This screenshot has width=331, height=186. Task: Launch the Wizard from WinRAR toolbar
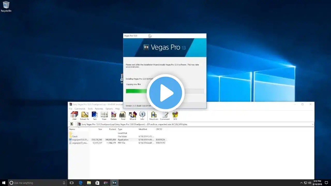pyautogui.click(x=133, y=116)
